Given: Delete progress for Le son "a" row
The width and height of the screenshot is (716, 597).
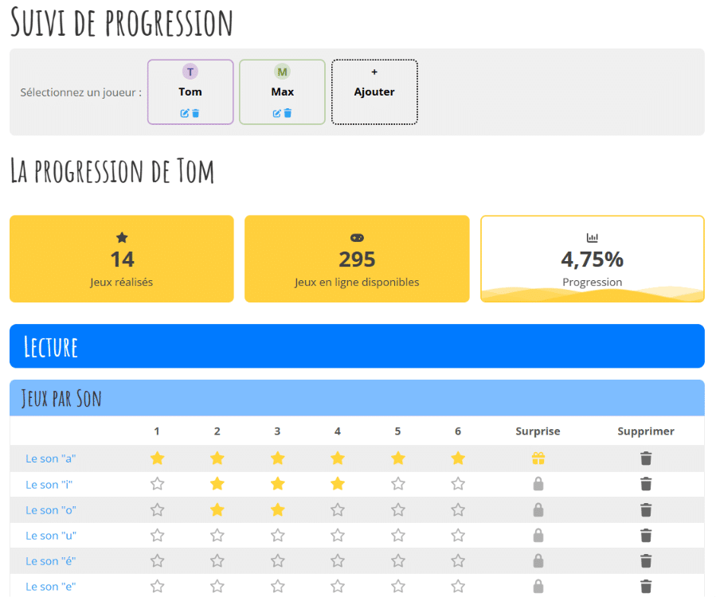Looking at the screenshot, I should click(646, 458).
